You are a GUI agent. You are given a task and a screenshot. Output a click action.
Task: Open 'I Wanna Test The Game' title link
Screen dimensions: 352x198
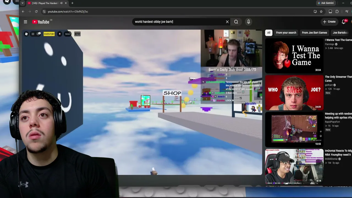[339, 40]
